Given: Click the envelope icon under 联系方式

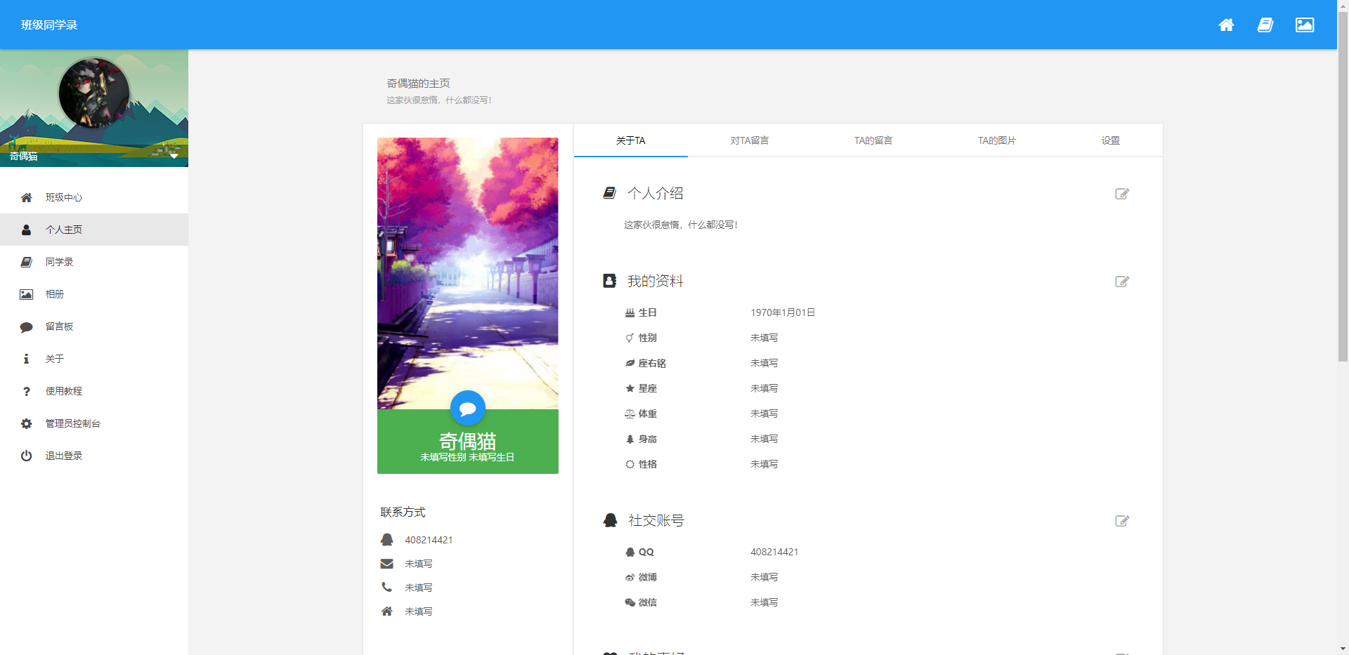Looking at the screenshot, I should 387,564.
